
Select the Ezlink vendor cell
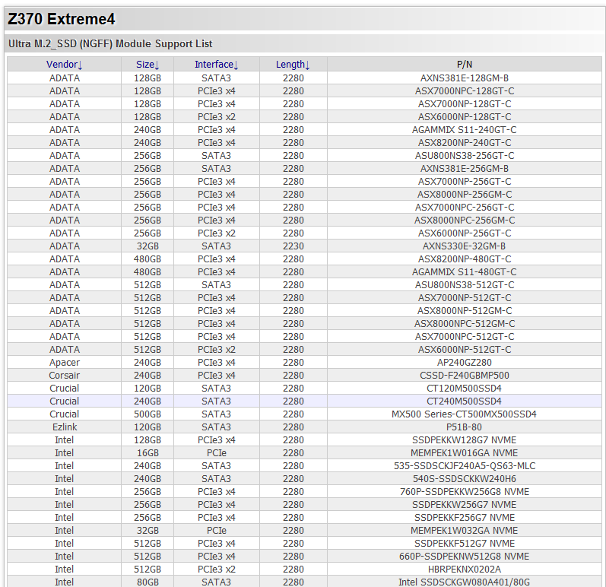(64, 427)
